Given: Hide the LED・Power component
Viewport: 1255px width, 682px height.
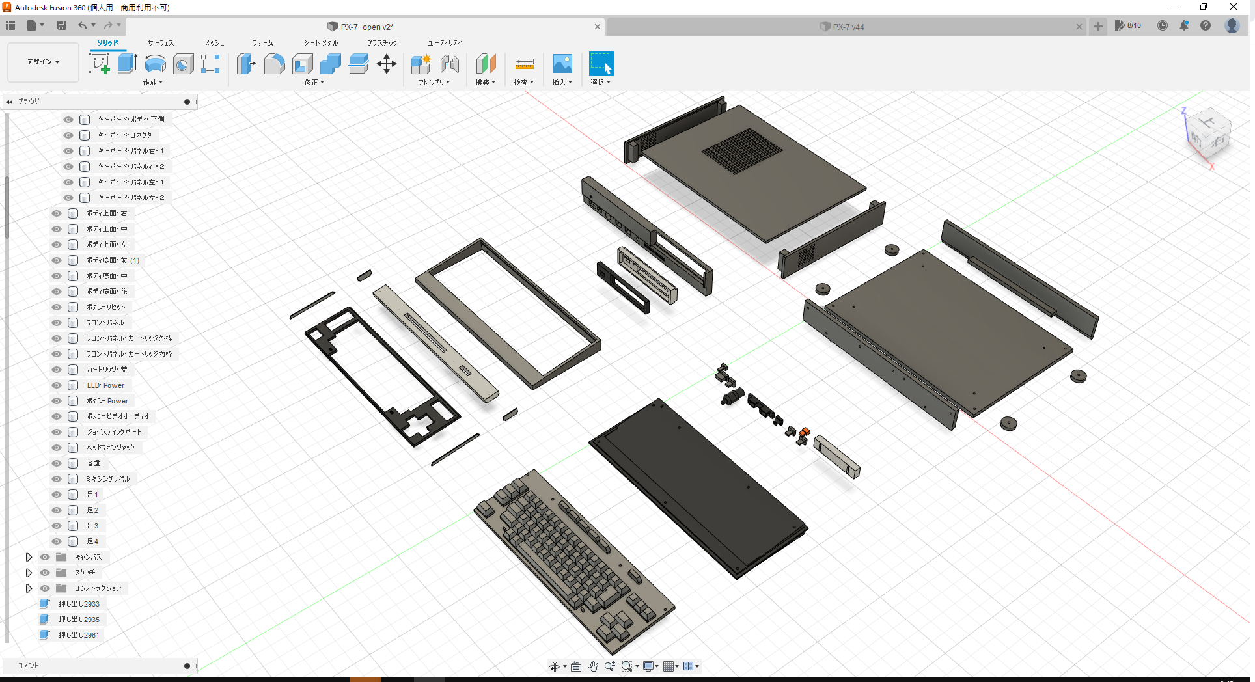Looking at the screenshot, I should point(57,385).
